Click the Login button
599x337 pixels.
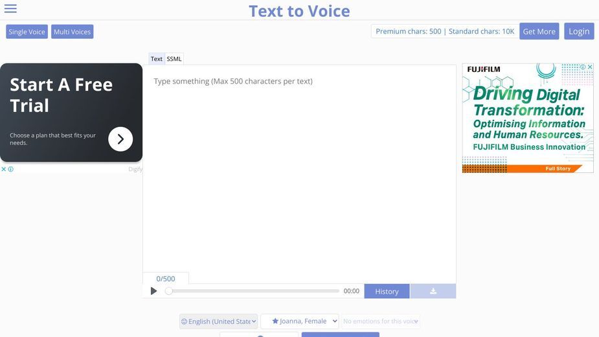(x=579, y=31)
